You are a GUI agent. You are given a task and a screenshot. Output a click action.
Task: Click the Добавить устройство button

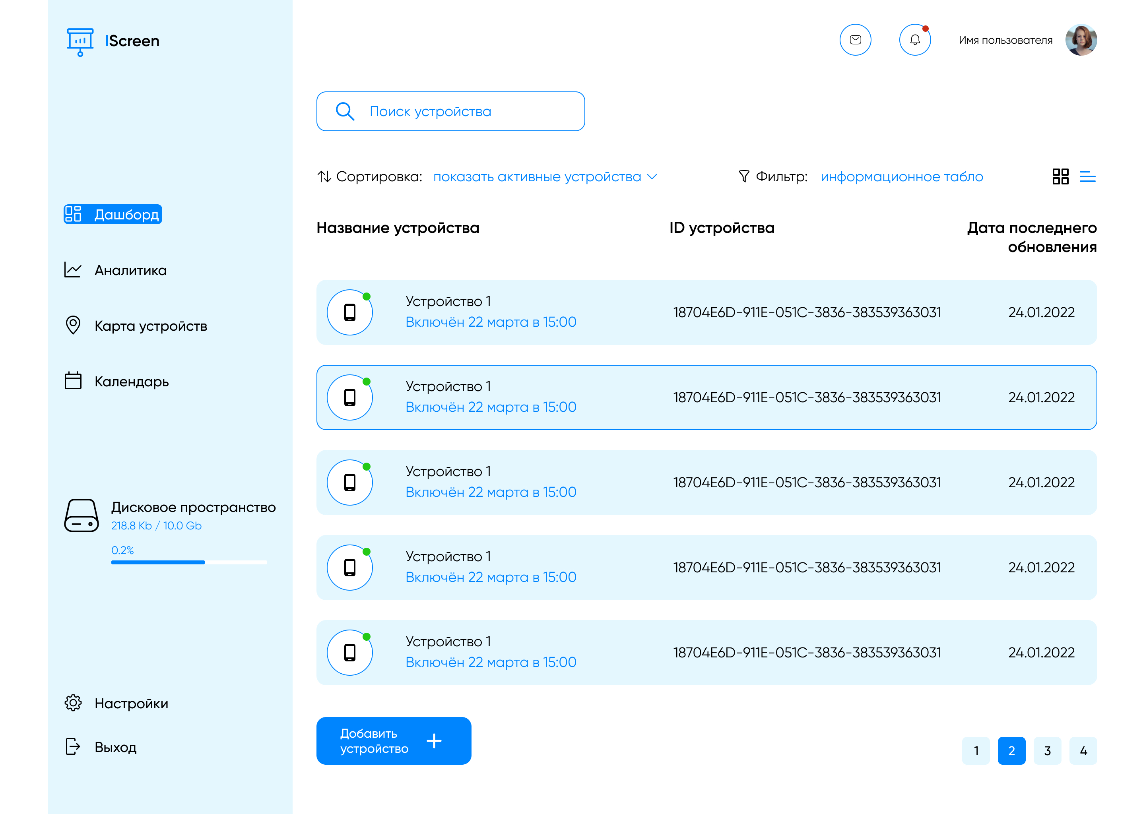tap(394, 741)
